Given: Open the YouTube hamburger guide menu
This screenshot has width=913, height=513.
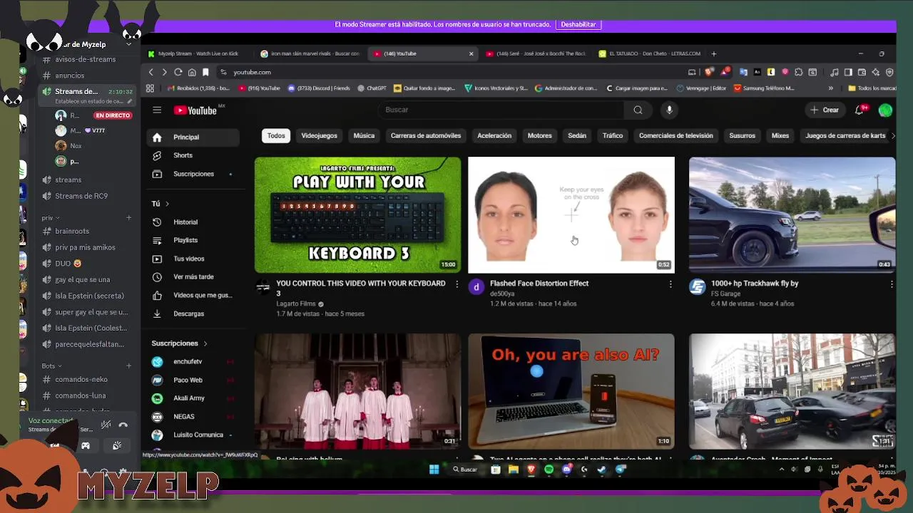Looking at the screenshot, I should pyautogui.click(x=157, y=110).
